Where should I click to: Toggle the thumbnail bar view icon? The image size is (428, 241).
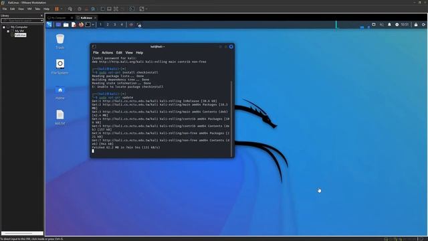(x=109, y=9)
